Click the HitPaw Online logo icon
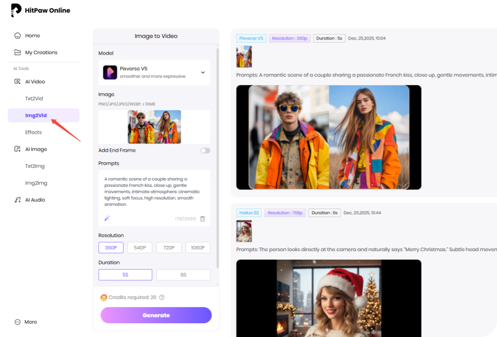The width and height of the screenshot is (497, 337). pos(16,11)
